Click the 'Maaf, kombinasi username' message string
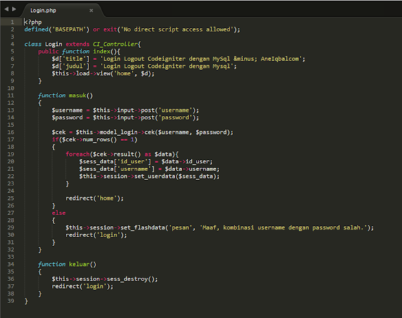 point(283,228)
